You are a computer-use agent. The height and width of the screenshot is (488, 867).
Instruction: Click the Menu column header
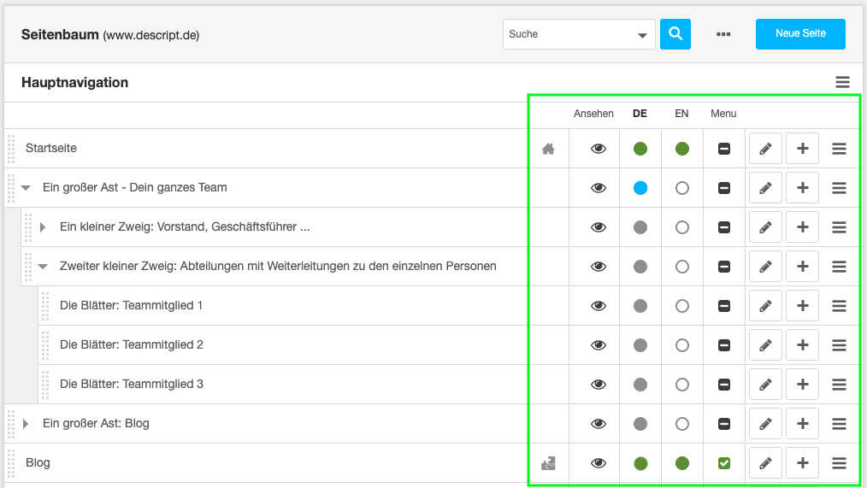723,114
